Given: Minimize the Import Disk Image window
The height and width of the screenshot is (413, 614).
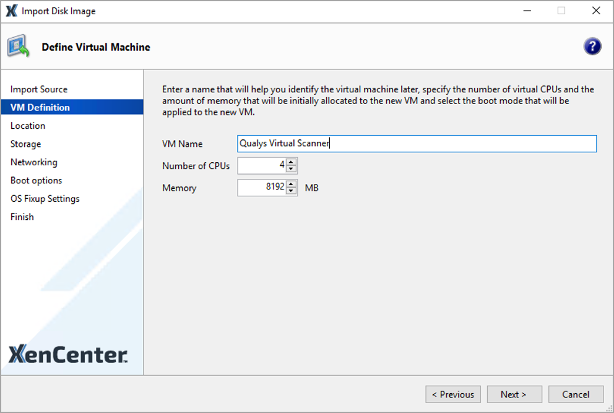Looking at the screenshot, I should [x=527, y=11].
